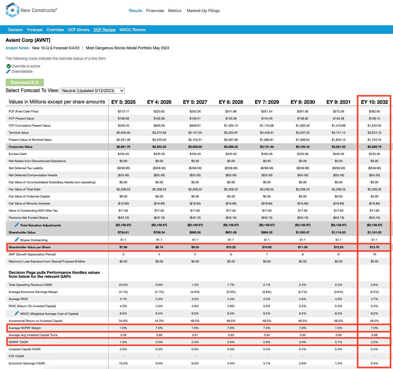Click the green Override is active checkmark icon
This screenshot has height=369, width=393.
pyautogui.click(x=9, y=66)
